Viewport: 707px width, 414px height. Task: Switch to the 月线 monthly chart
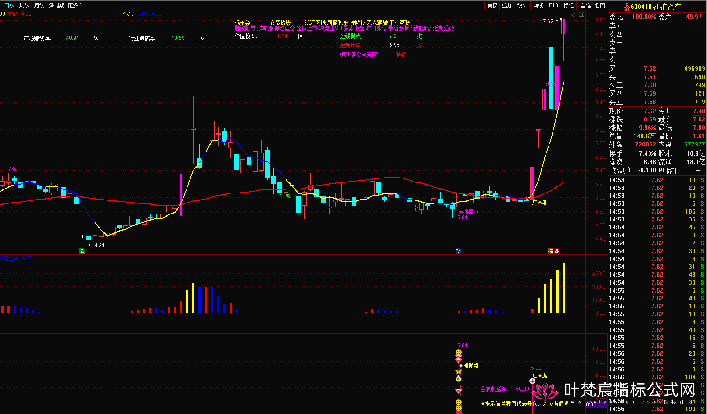coord(39,5)
